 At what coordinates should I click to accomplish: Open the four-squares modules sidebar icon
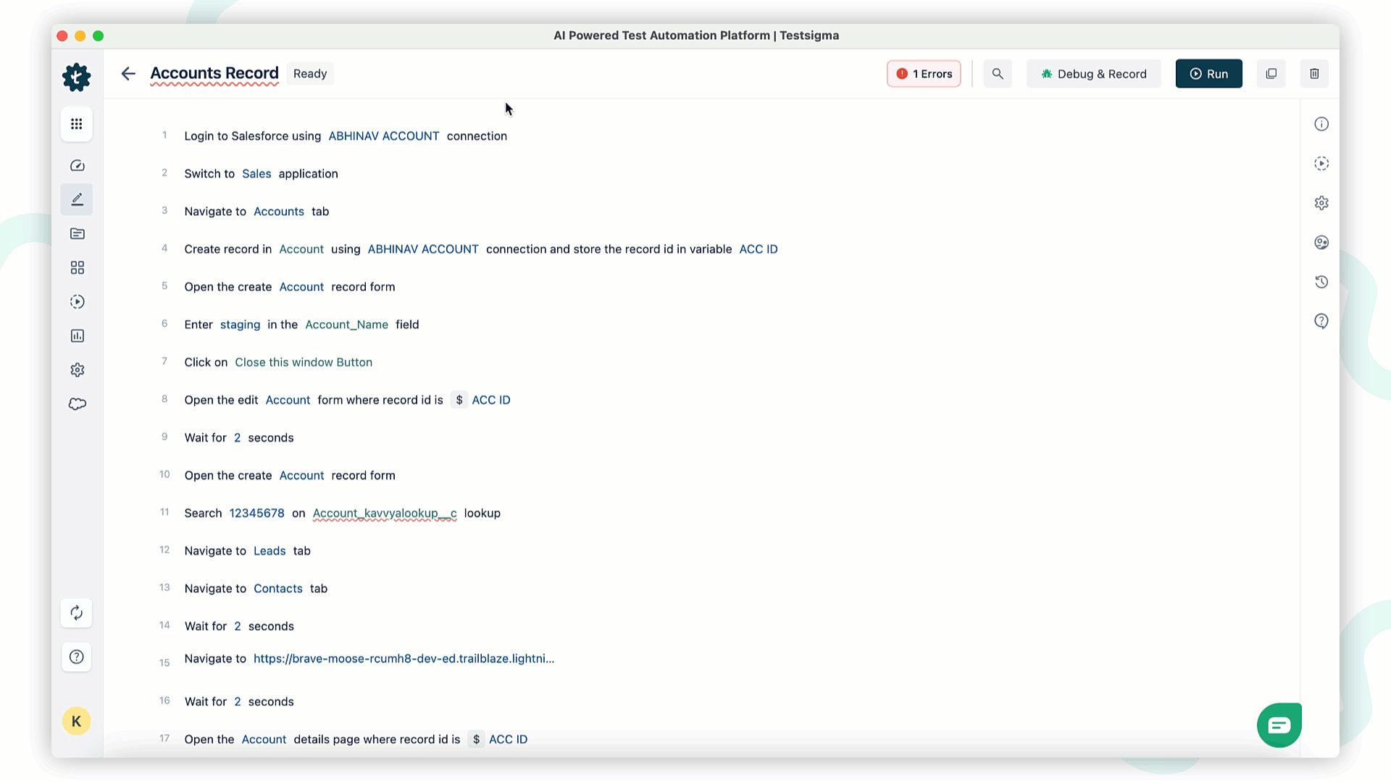78,268
